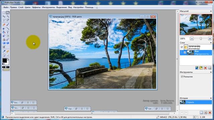Delete history state with red X
Image resolution: width=214 pixels, height=120 pixels.
[x=210, y=113]
